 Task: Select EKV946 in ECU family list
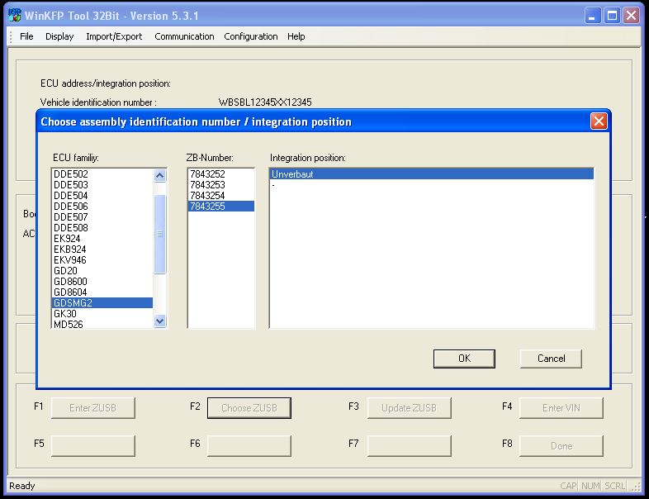click(102, 260)
